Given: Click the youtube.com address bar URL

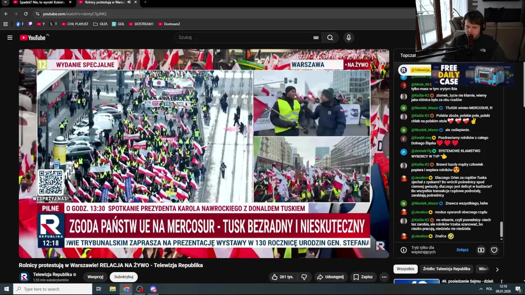Looking at the screenshot, I should coord(74,14).
